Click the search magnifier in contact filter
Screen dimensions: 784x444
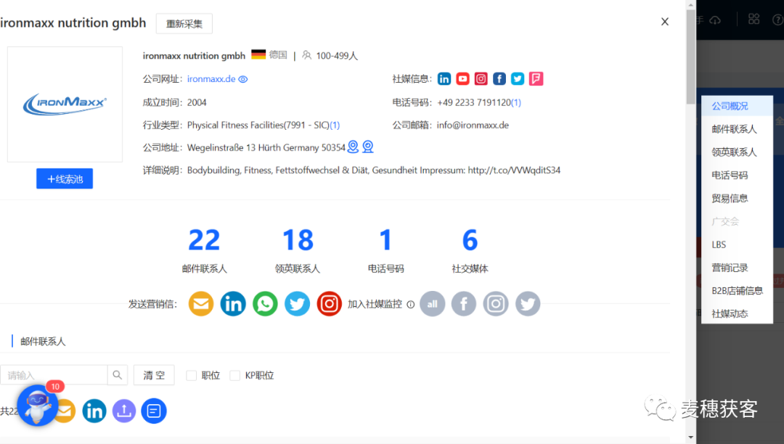[x=118, y=375]
